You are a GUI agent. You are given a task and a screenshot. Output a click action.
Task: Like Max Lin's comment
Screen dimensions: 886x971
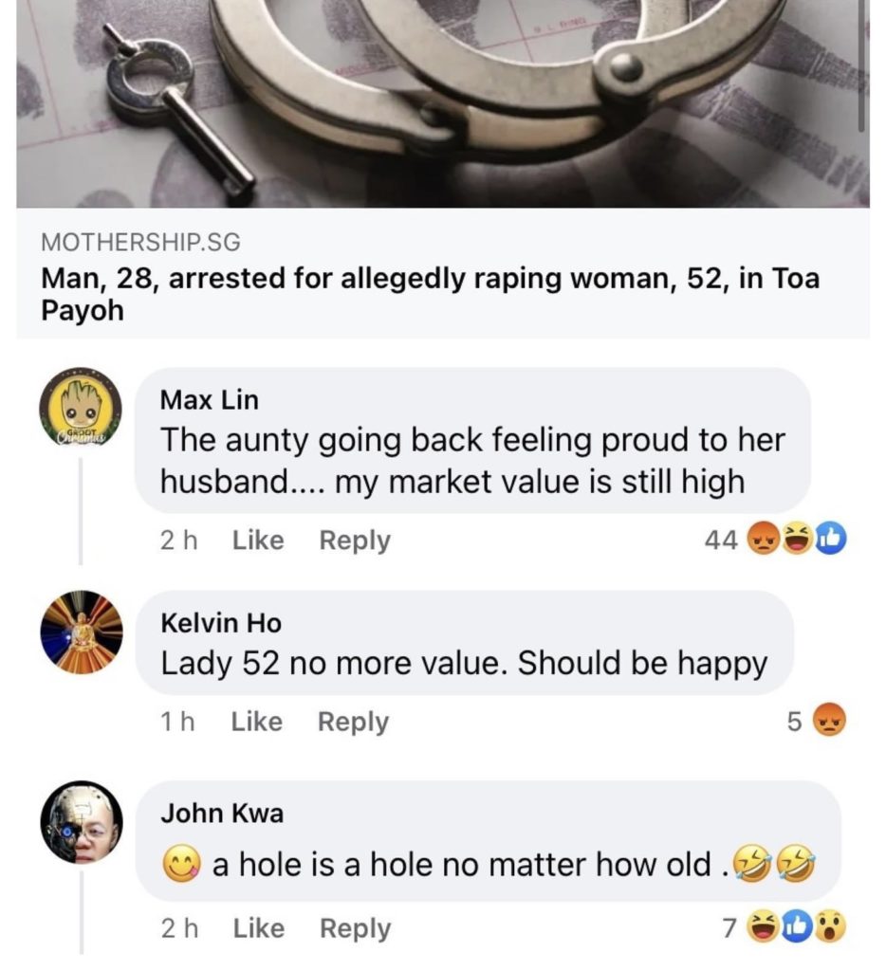click(258, 540)
